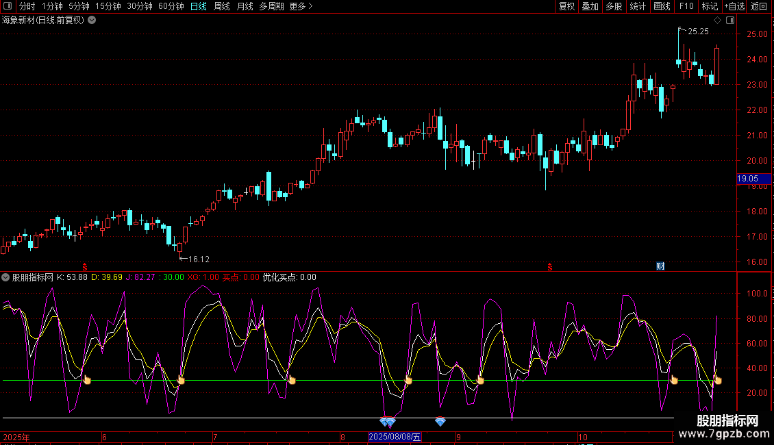Click the D: 39.69 indicator value
The height and width of the screenshot is (445, 774).
tap(107, 277)
